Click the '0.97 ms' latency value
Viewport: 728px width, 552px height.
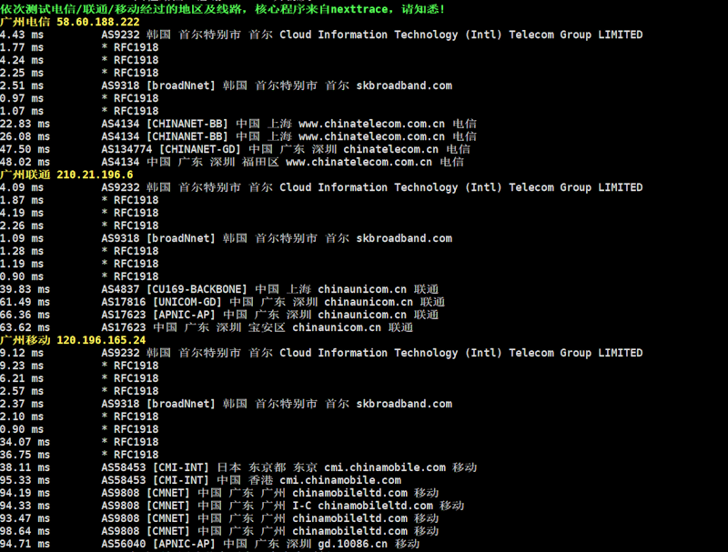[22, 98]
